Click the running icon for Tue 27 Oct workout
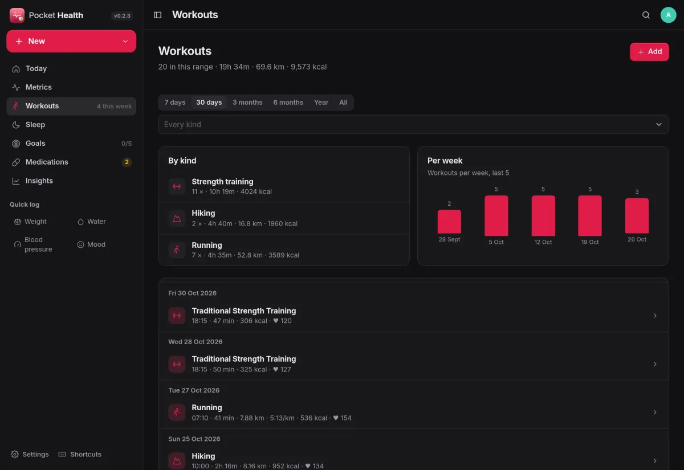This screenshot has width=684, height=470. click(x=177, y=412)
